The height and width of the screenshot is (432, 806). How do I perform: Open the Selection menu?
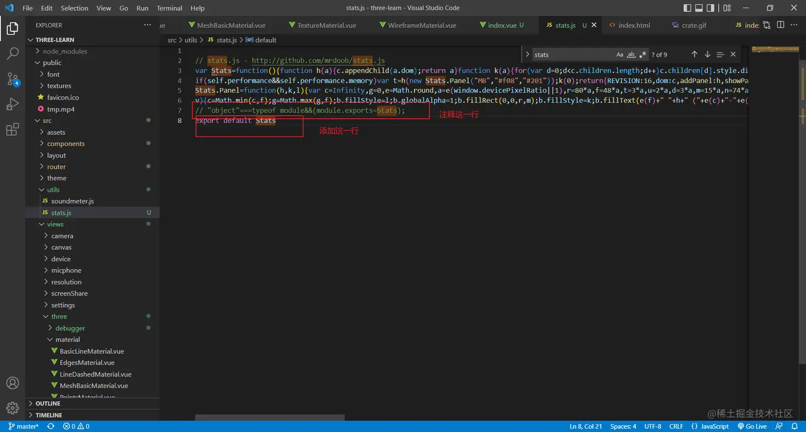(75, 8)
